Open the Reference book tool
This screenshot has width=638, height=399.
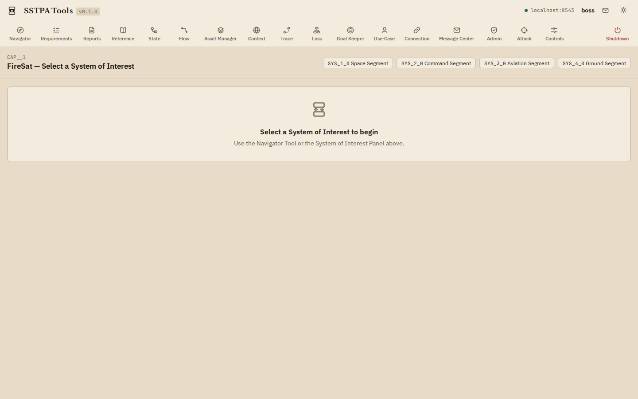click(x=123, y=34)
